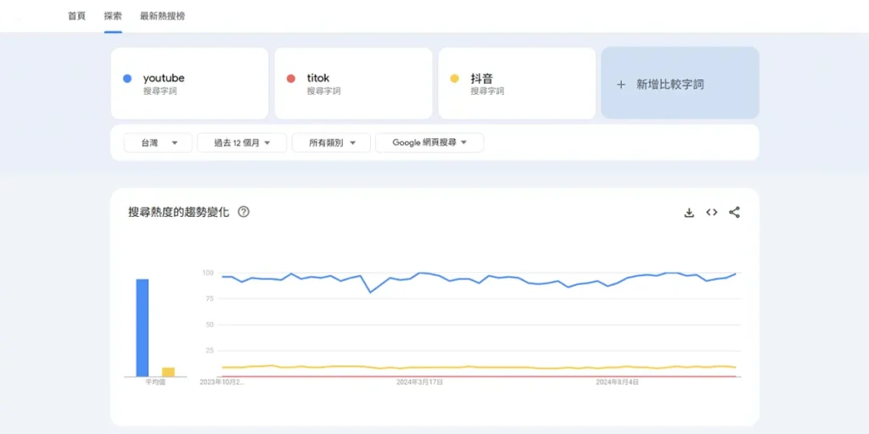Click the blue youtube average bar
The width and height of the screenshot is (869, 434).
pyautogui.click(x=143, y=328)
